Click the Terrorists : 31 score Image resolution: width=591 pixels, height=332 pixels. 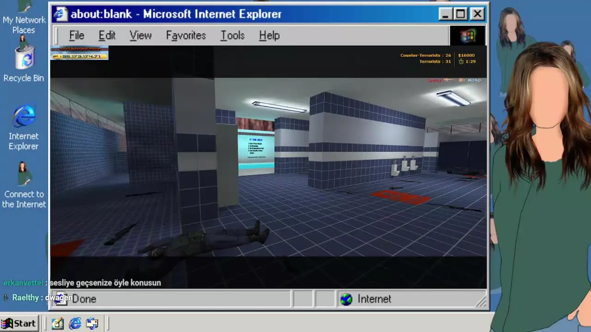pos(435,61)
